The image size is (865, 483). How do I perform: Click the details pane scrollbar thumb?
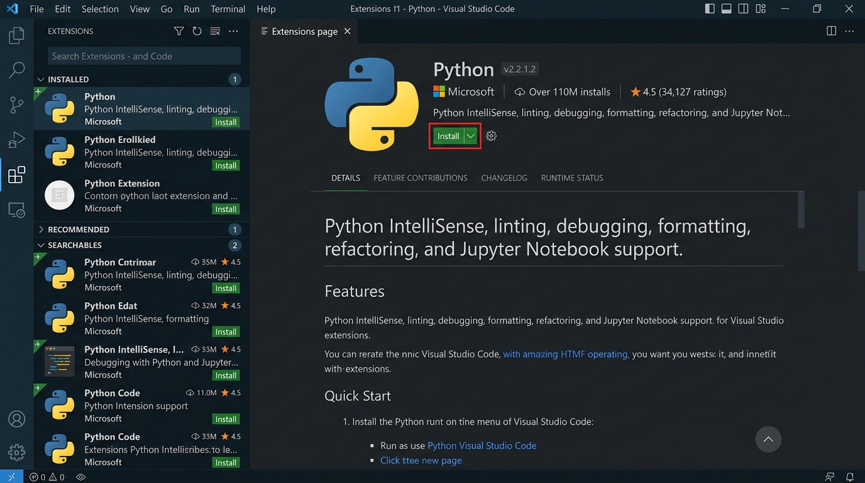pyautogui.click(x=801, y=210)
